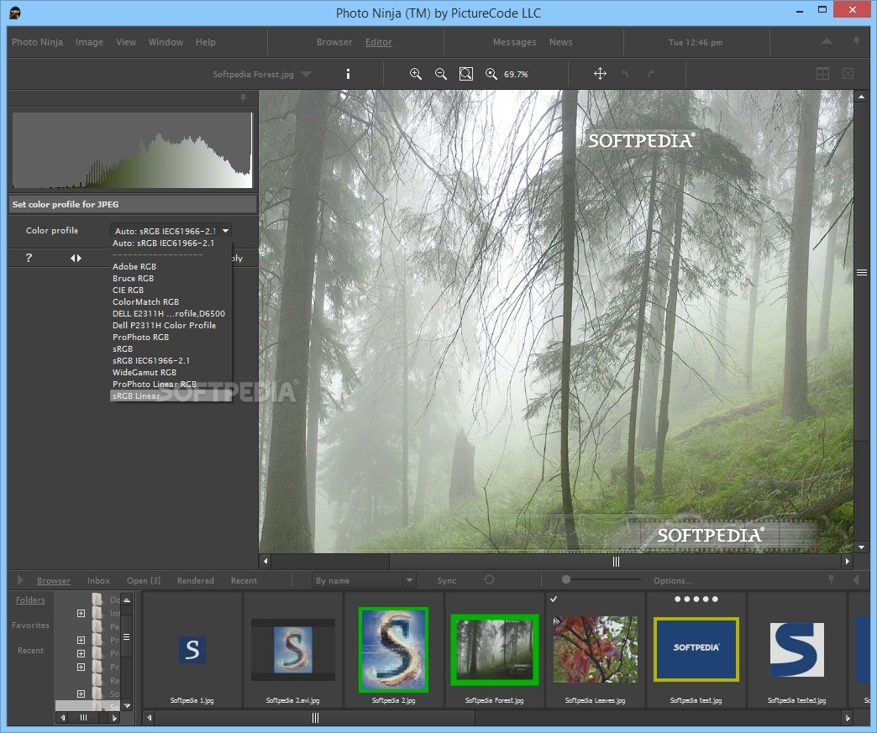
Task: Toggle before/after compare arrows icon
Action: point(76,258)
